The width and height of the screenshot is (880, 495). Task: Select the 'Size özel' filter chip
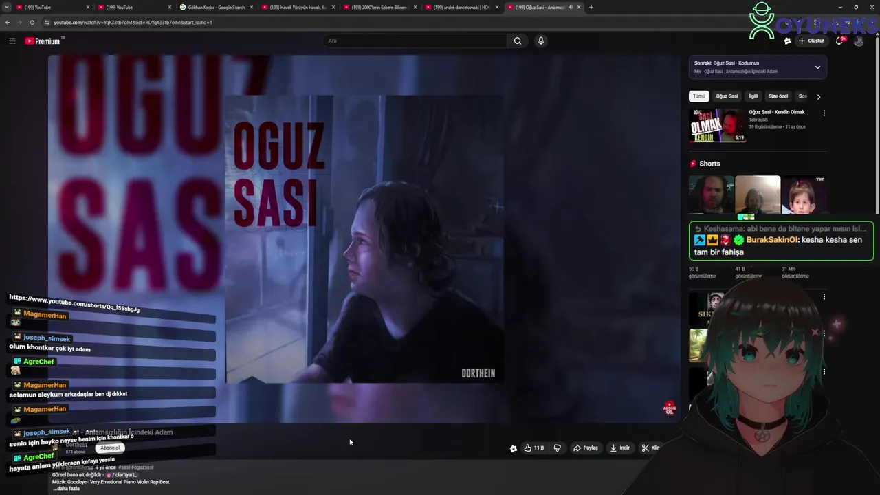[x=778, y=96]
